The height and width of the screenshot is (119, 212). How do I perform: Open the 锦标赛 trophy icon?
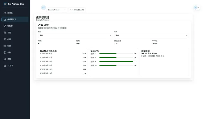[5, 26]
